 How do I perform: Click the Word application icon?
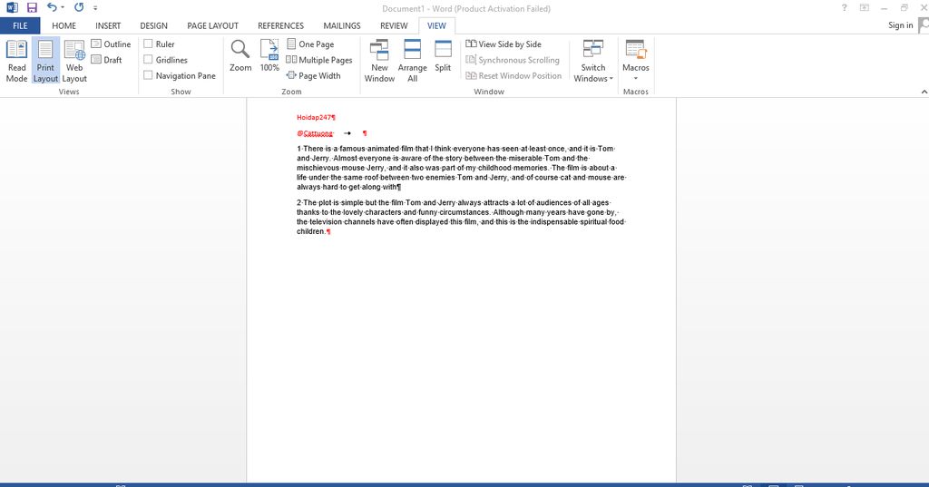pos(12,7)
